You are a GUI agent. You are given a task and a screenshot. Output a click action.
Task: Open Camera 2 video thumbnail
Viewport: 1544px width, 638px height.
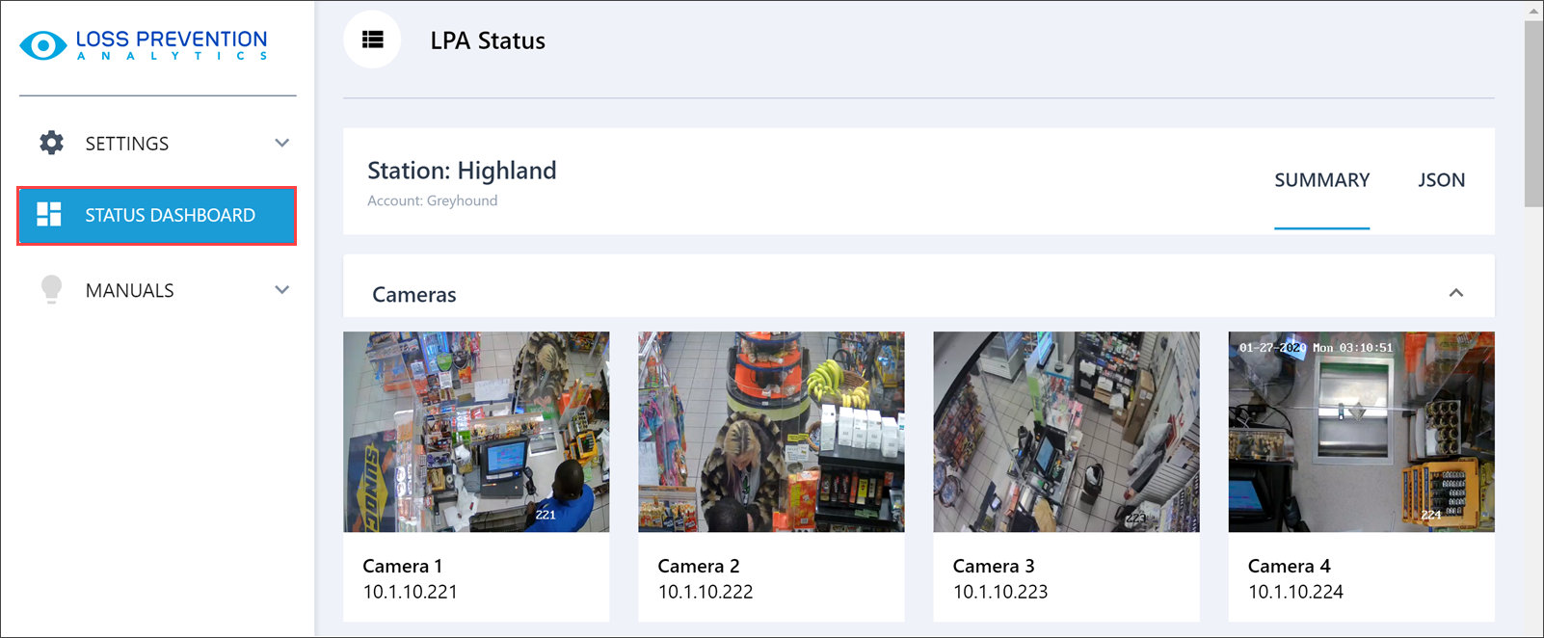coord(771,432)
